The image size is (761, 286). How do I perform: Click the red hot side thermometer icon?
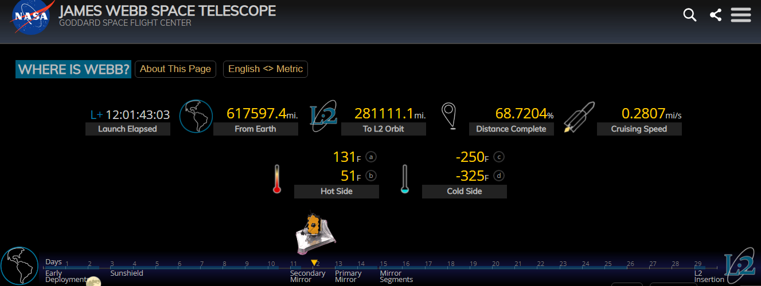pyautogui.click(x=277, y=179)
